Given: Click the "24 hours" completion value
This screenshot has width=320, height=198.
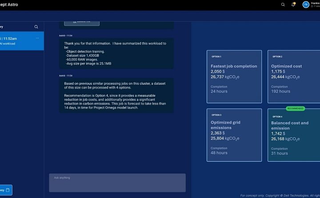Looking at the screenshot, I should point(219,91).
